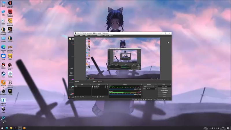
Task: Adjust the transition duration stepper arrows
Action: click(156, 89)
